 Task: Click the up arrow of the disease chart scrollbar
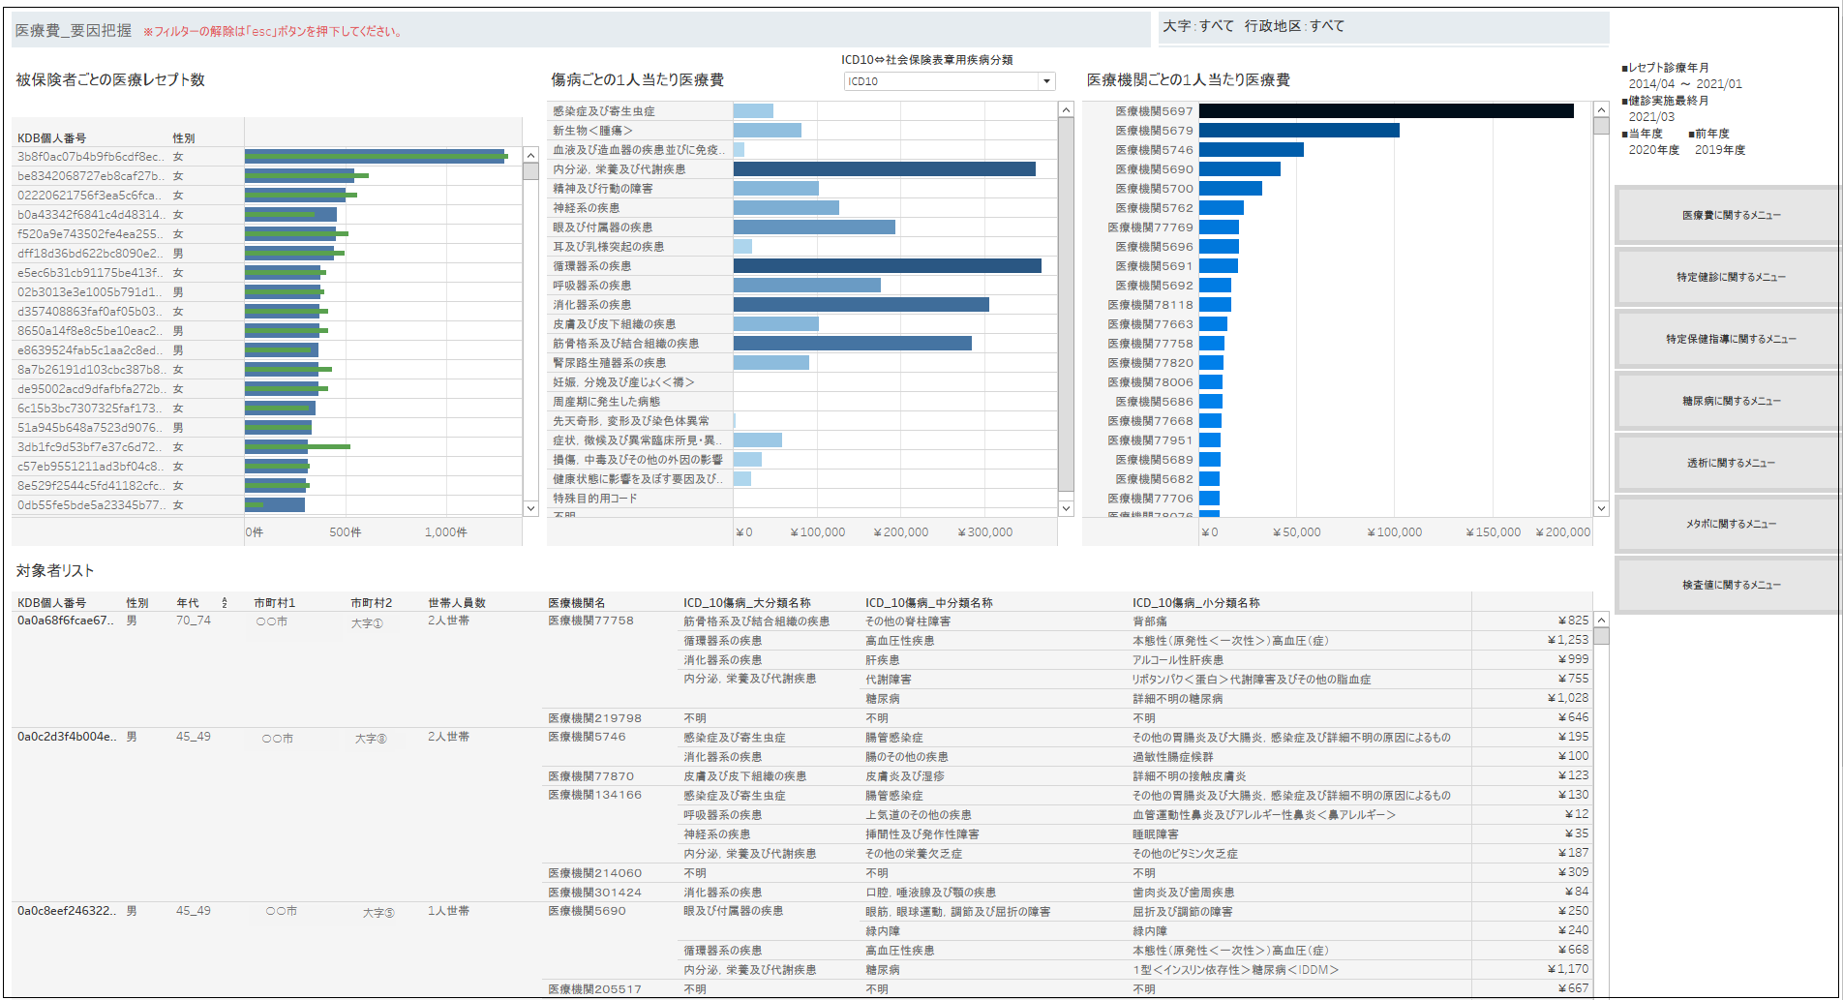(1067, 109)
